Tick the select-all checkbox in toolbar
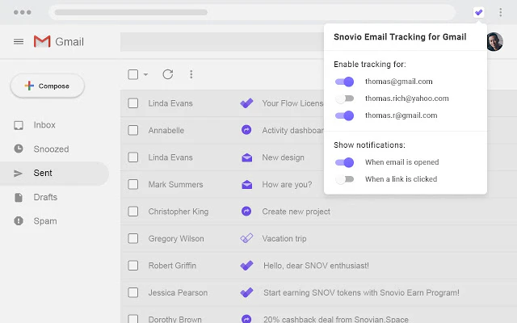This screenshot has width=517, height=323. (x=132, y=74)
